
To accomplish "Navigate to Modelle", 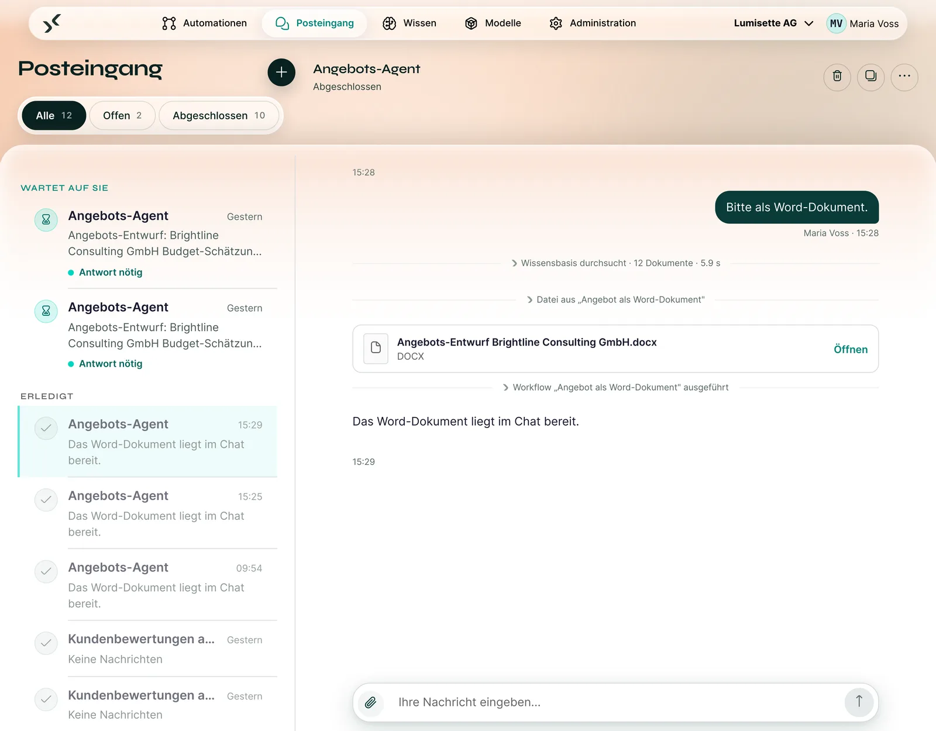I will 493,23.
